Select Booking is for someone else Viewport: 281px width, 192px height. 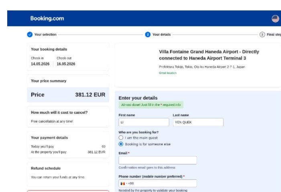121,144
